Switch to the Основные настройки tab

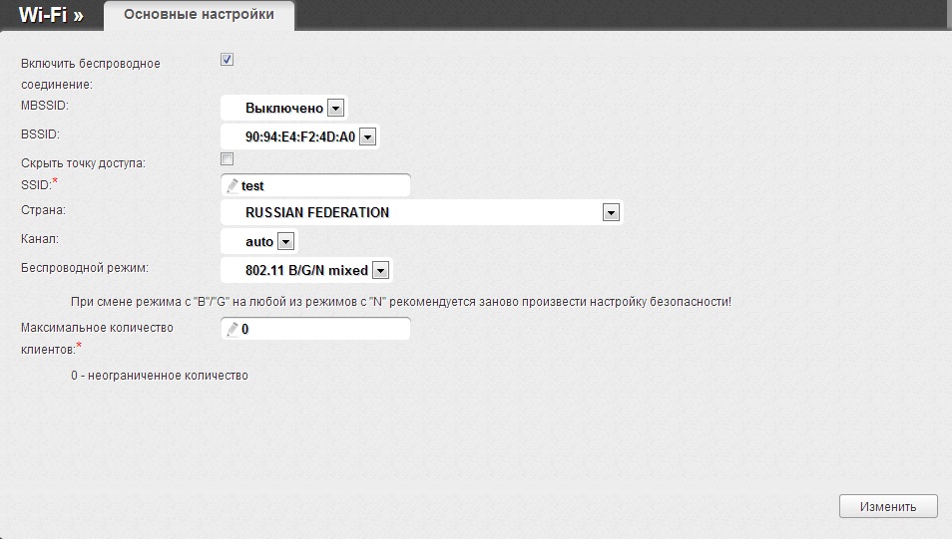[x=200, y=15]
